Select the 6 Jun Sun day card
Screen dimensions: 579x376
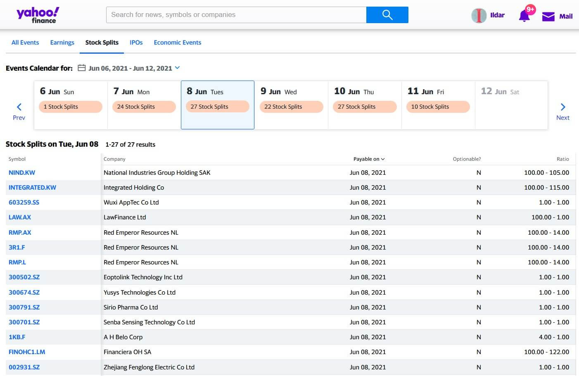click(71, 105)
